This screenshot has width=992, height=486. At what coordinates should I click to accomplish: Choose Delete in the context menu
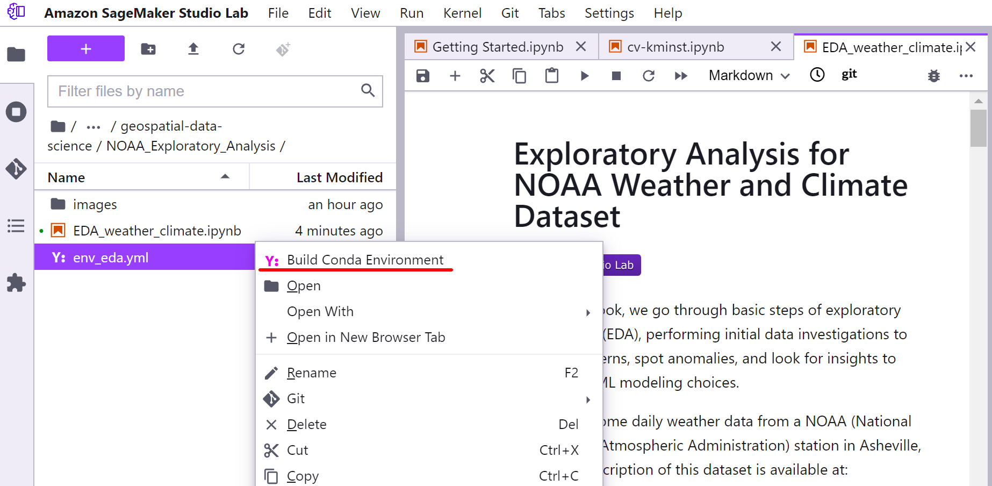[429, 425]
